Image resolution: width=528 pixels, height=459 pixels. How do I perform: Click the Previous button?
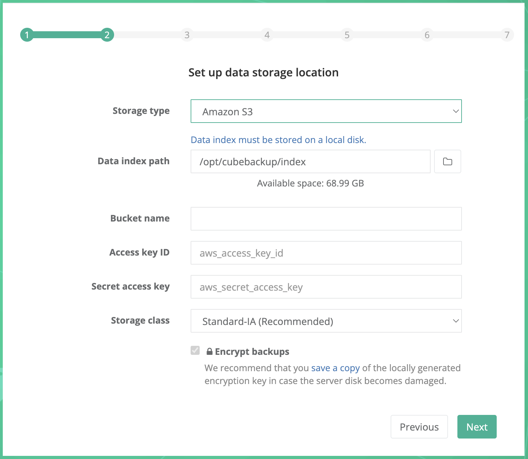(419, 427)
